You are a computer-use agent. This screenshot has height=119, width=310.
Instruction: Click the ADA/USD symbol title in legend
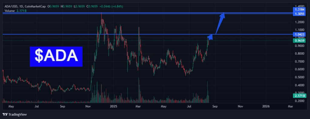(11, 7)
